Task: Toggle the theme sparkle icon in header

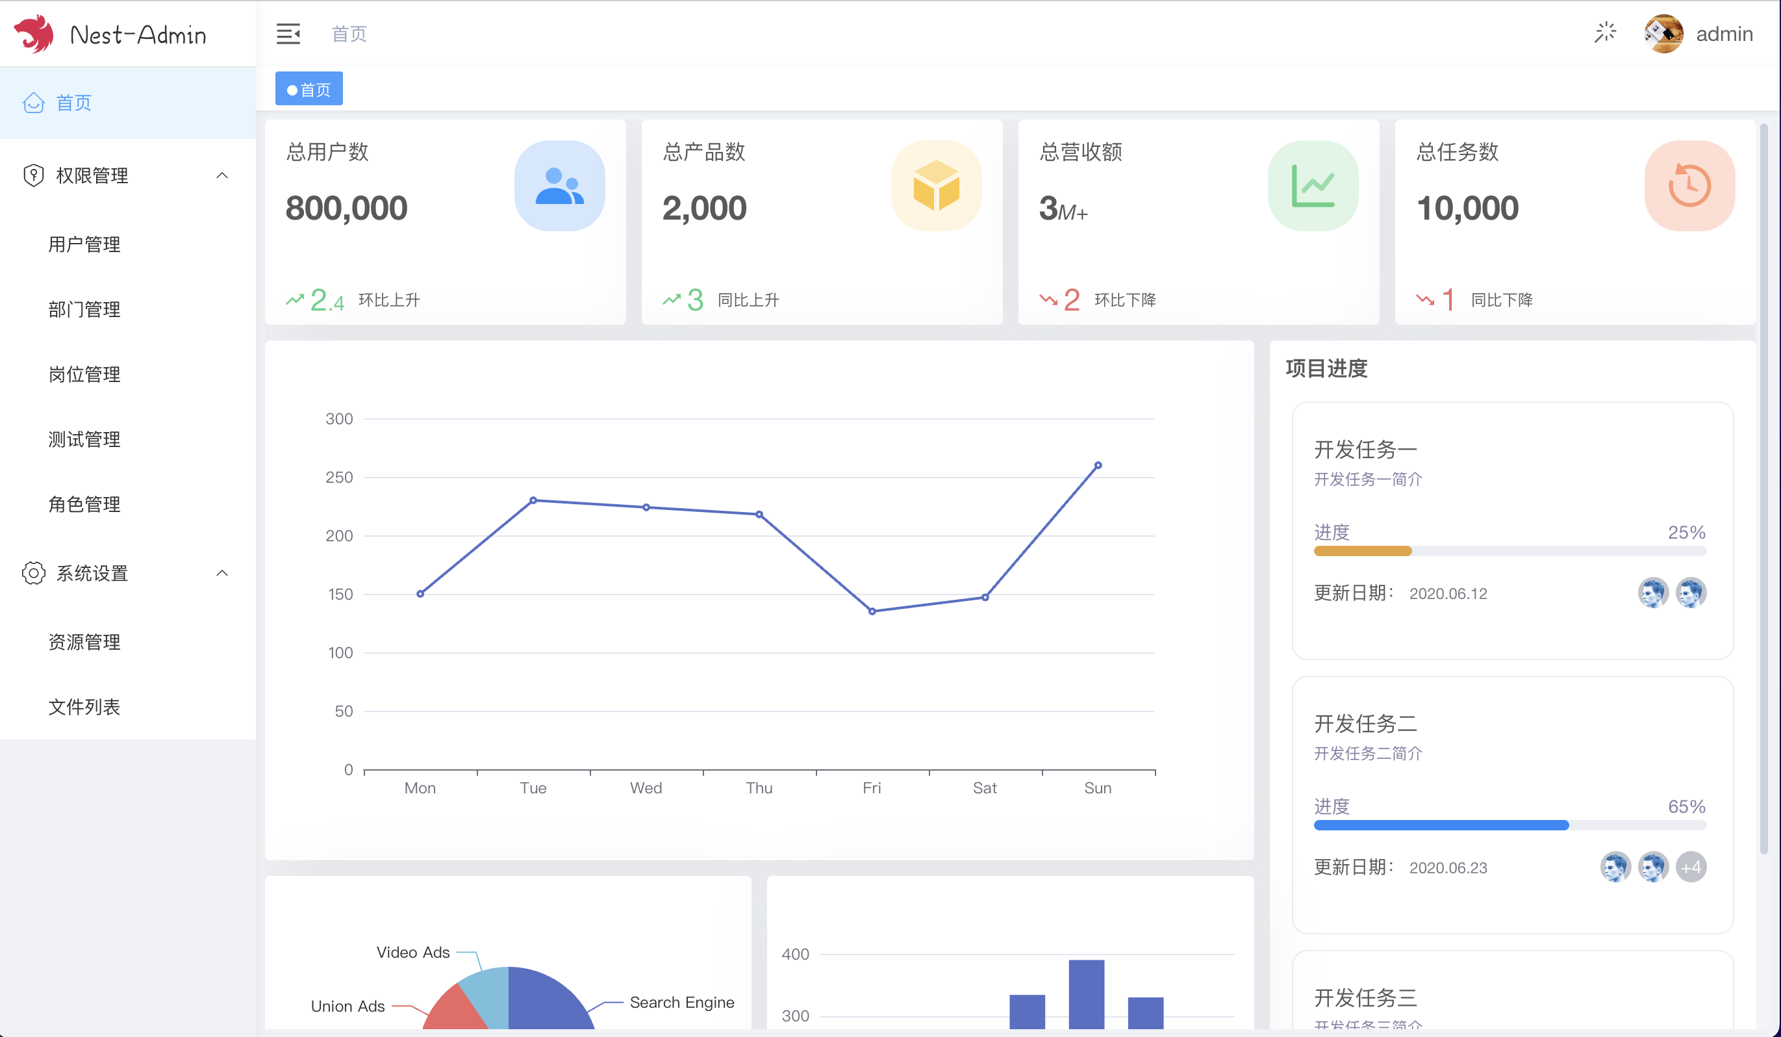Action: tap(1604, 32)
